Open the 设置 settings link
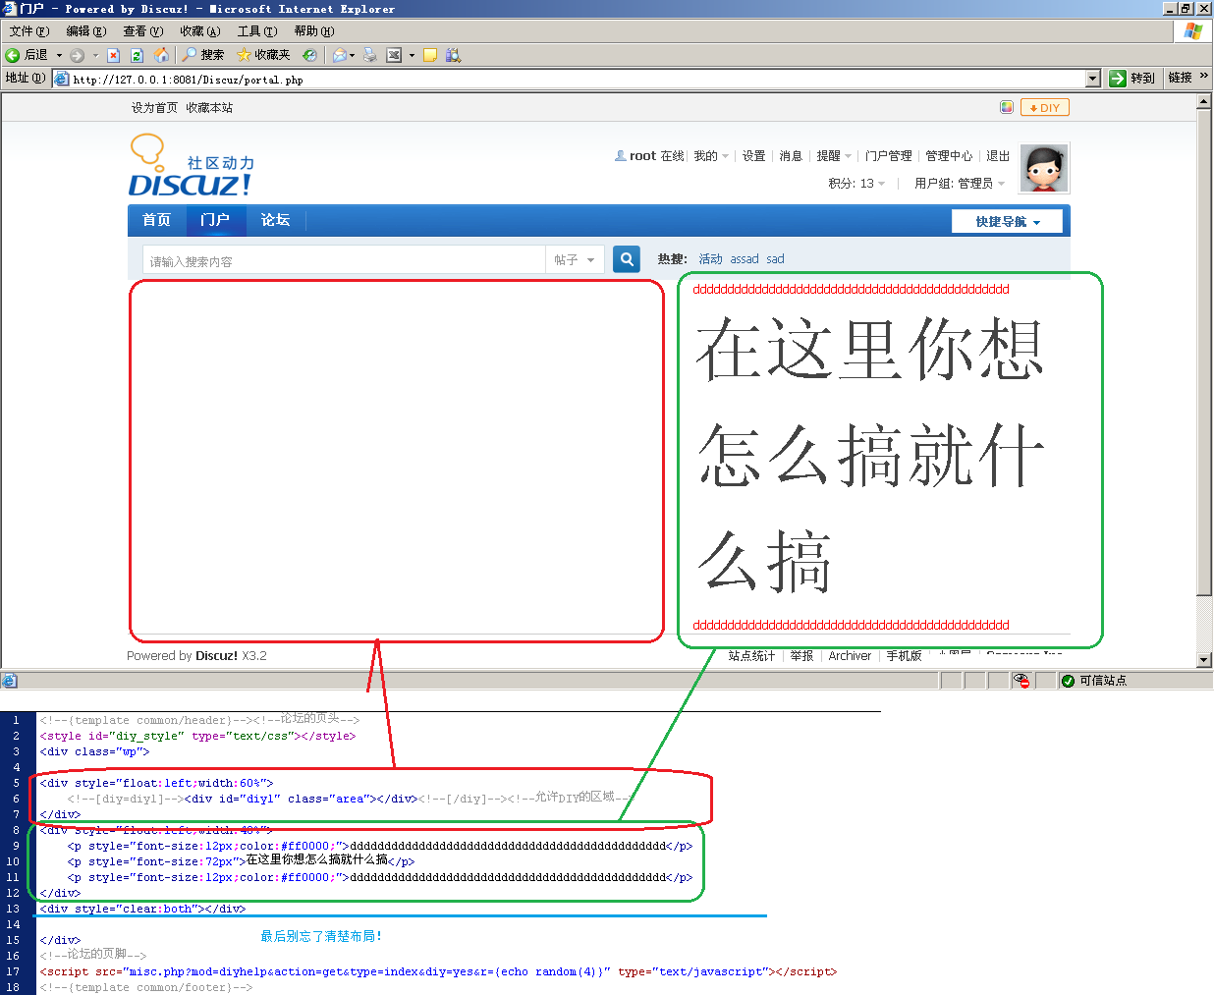The width and height of the screenshot is (1214, 995). 753,156
